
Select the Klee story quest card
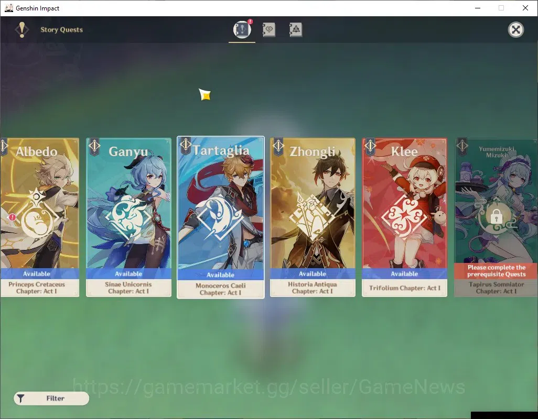pyautogui.click(x=404, y=217)
